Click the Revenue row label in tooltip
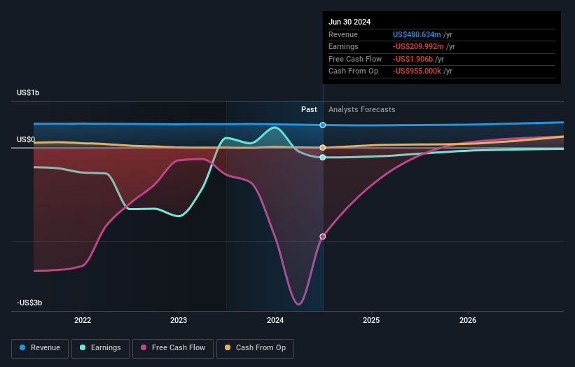575x367 pixels. [x=343, y=34]
